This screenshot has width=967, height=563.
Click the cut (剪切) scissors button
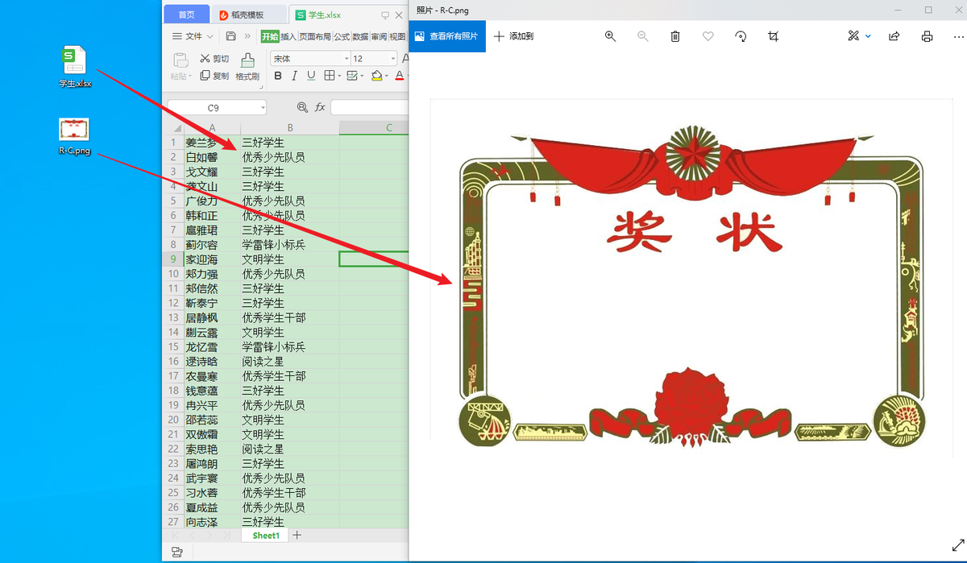[214, 59]
